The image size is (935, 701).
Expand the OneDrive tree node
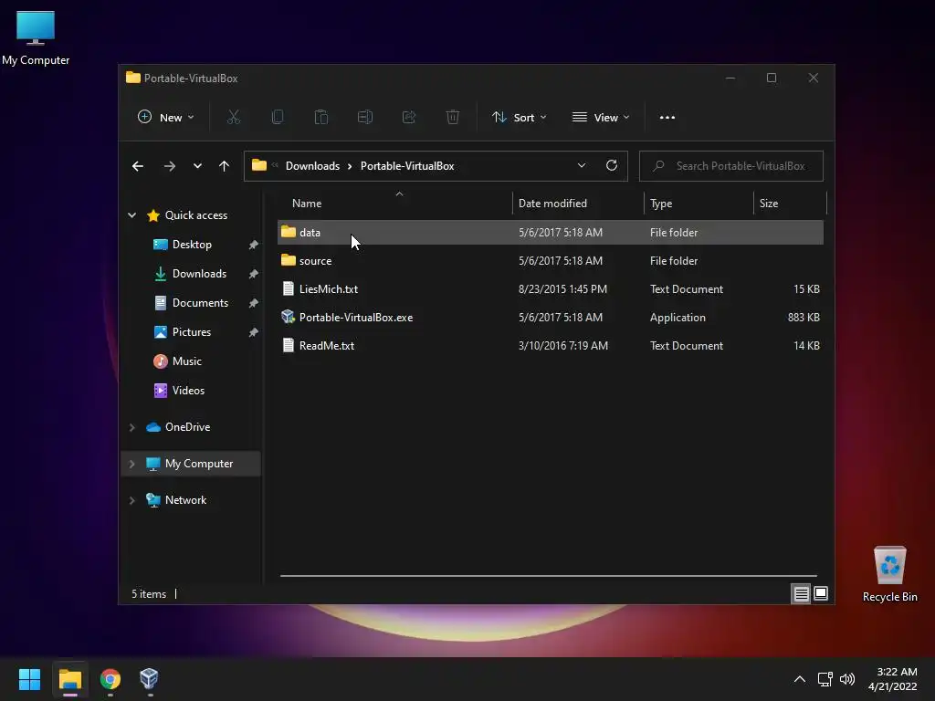pos(131,427)
